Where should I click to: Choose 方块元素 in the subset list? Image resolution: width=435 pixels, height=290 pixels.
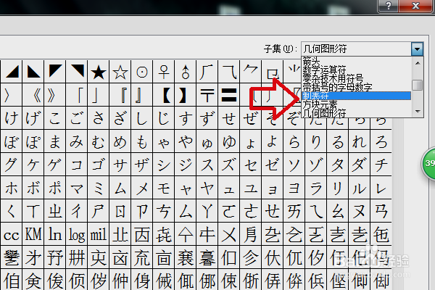356,104
